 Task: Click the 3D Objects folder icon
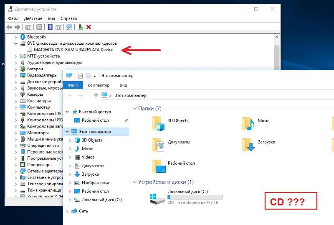158,124
